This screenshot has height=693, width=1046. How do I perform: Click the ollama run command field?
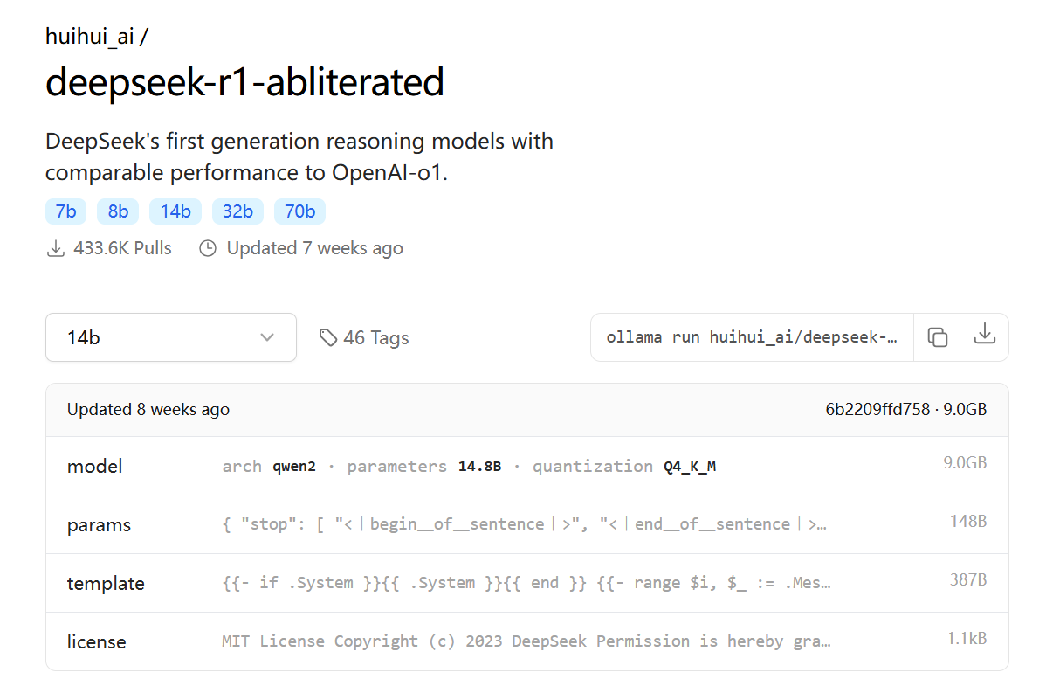coord(752,337)
